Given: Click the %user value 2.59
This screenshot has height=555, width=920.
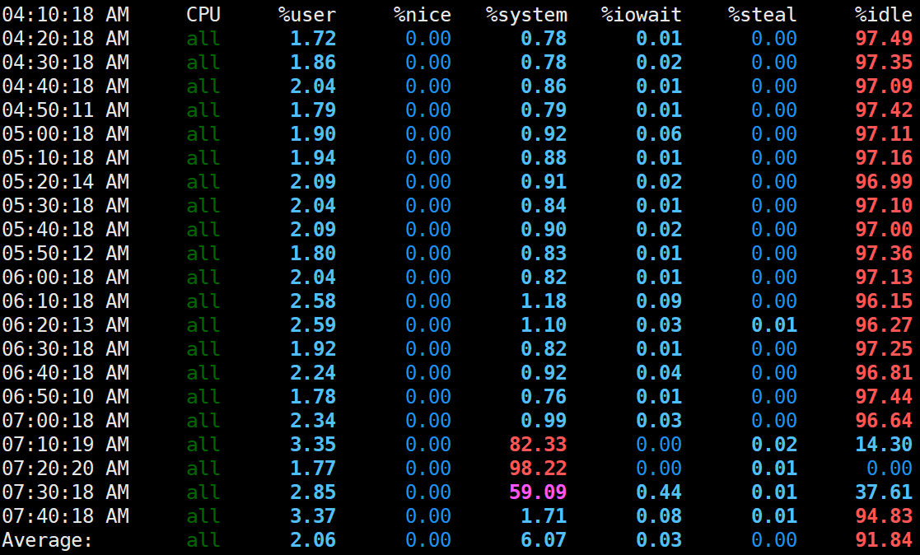Looking at the screenshot, I should click(313, 325).
